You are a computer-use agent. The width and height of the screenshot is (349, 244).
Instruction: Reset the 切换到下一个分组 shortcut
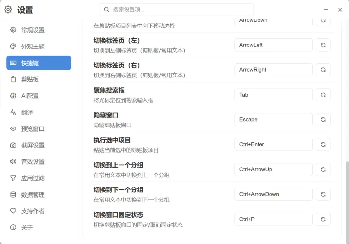coord(323,194)
